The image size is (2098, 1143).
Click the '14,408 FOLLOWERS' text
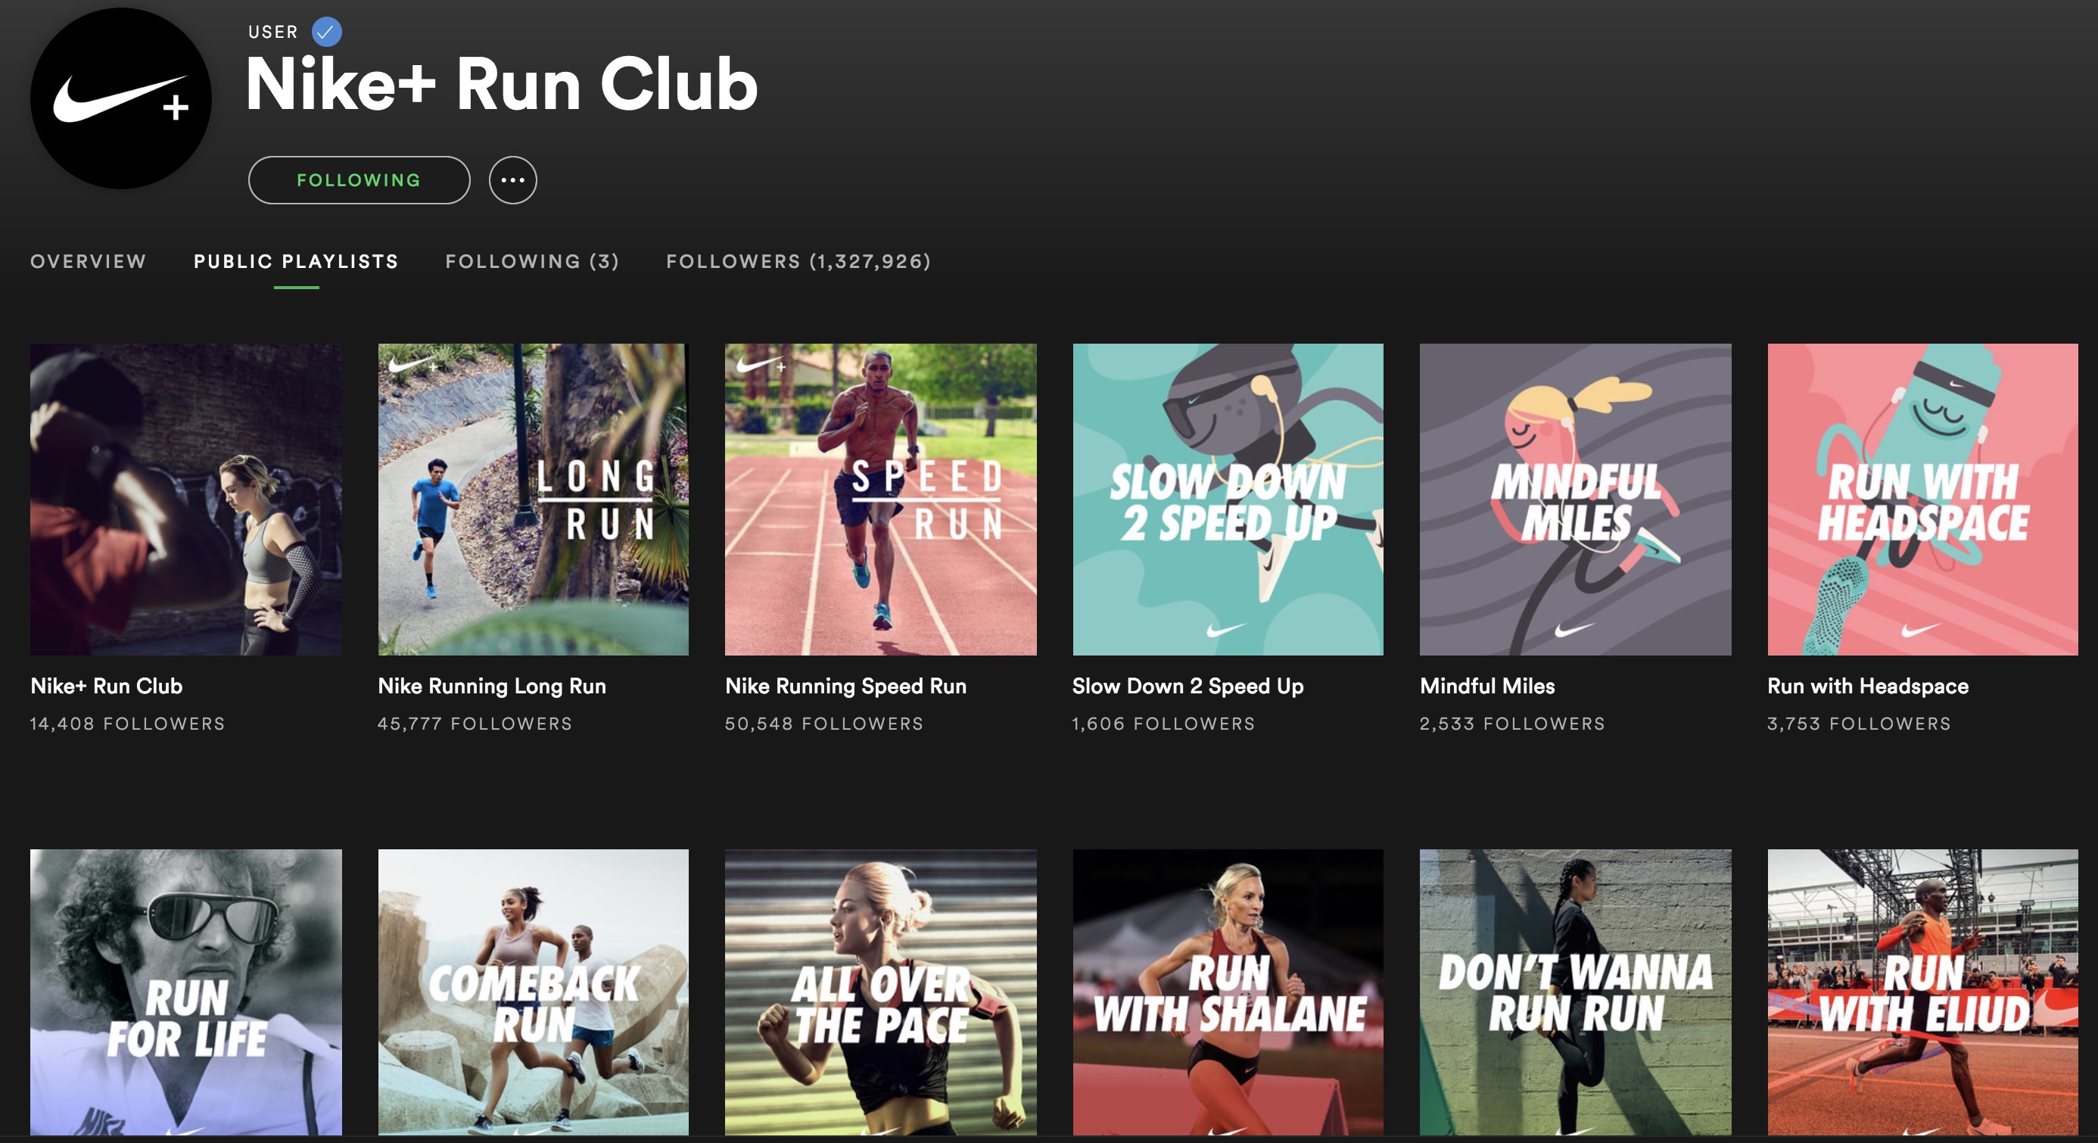(128, 724)
